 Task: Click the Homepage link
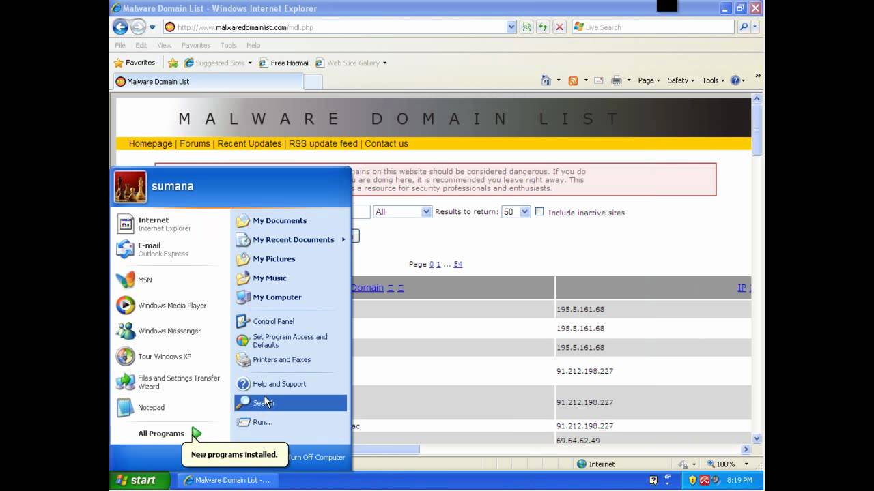click(x=150, y=144)
